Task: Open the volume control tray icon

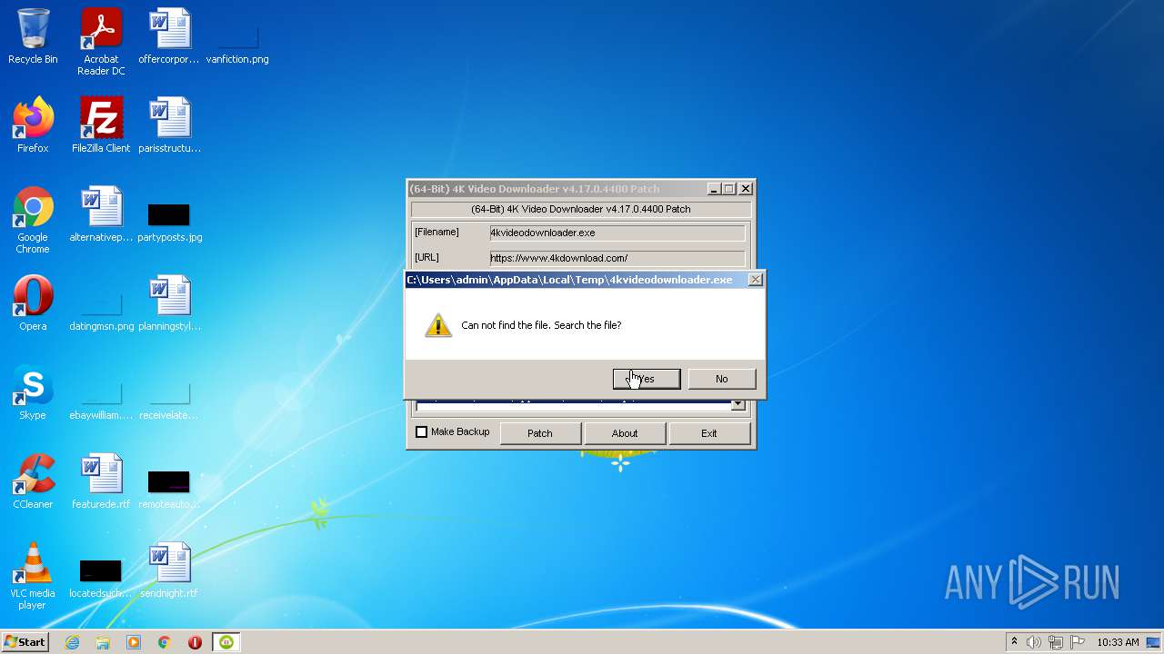Action: tap(1034, 642)
